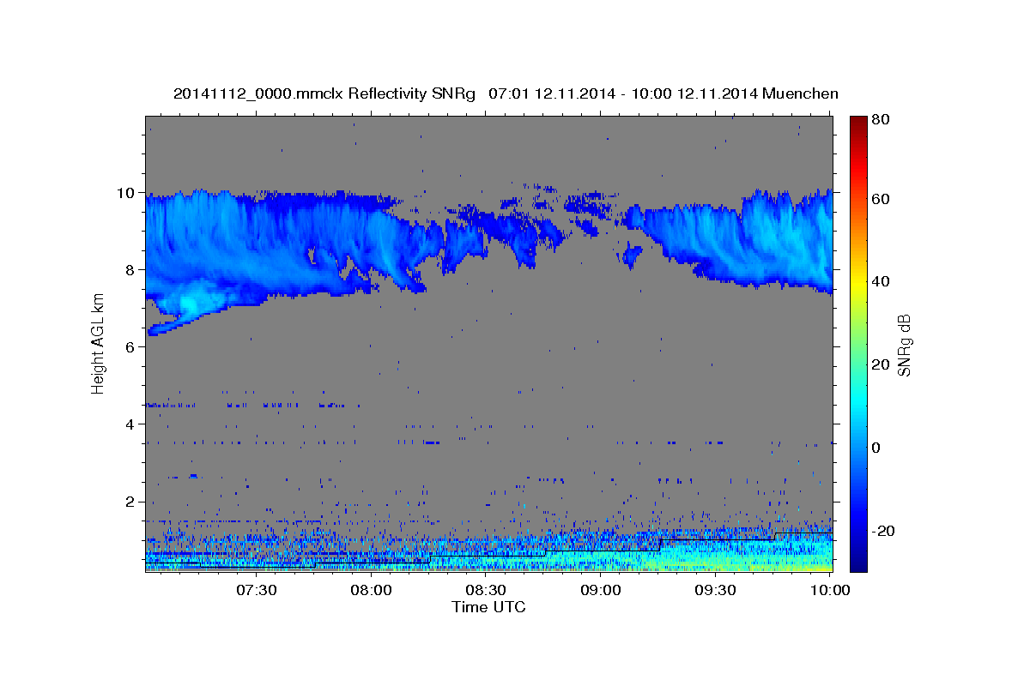Click the 08:00 time tick label
Screen dimensions: 1030x686
(x=372, y=590)
